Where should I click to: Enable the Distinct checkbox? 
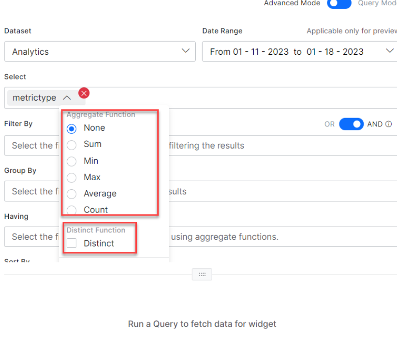coord(72,244)
